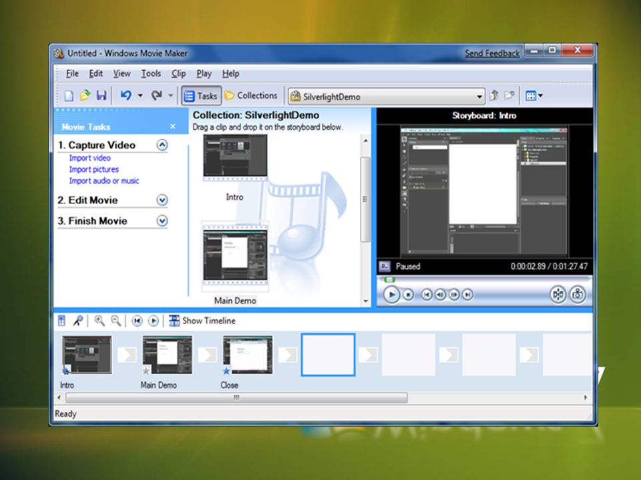Click the Next Frame button

454,294
